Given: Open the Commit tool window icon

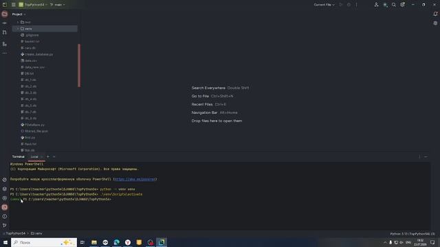Looking at the screenshot, I should point(5,23).
